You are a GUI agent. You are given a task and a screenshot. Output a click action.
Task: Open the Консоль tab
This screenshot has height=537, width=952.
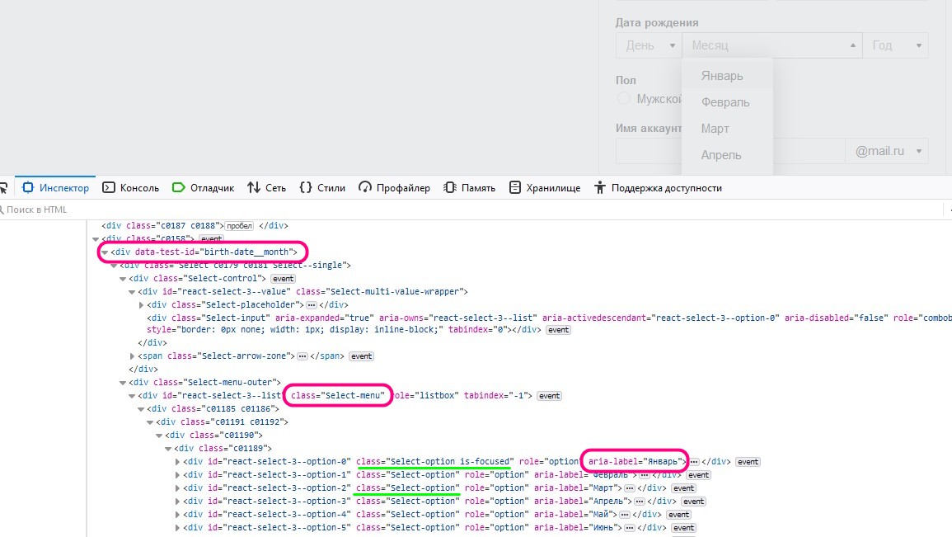click(130, 188)
